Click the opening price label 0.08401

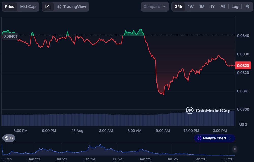click(10, 36)
